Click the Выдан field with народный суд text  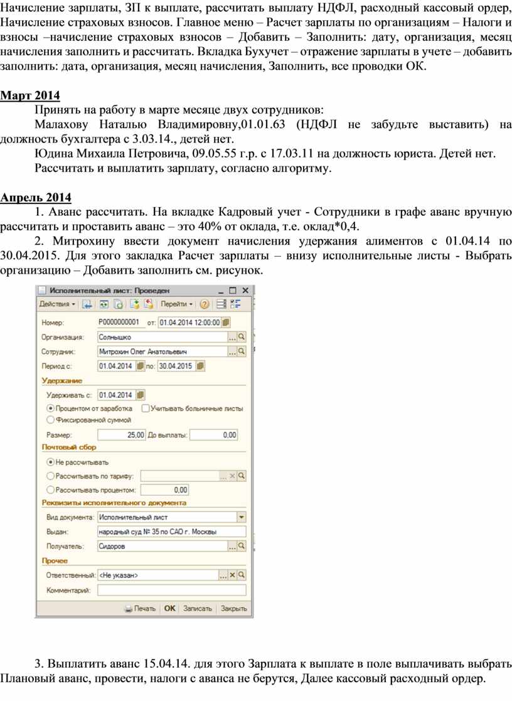point(172,532)
